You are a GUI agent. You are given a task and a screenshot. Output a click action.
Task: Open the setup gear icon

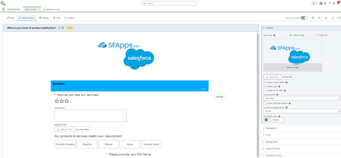pyautogui.click(x=334, y=3)
